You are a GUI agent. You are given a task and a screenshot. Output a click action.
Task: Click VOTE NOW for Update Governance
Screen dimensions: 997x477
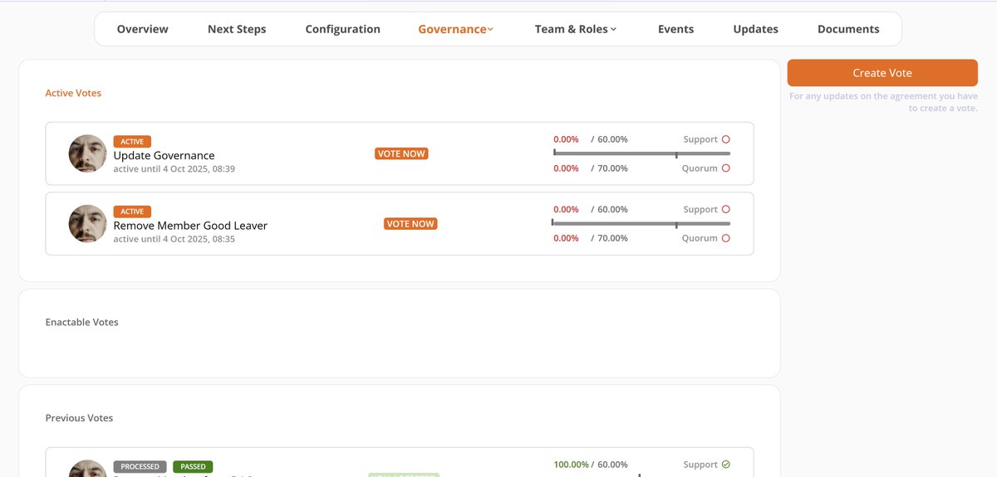(401, 153)
